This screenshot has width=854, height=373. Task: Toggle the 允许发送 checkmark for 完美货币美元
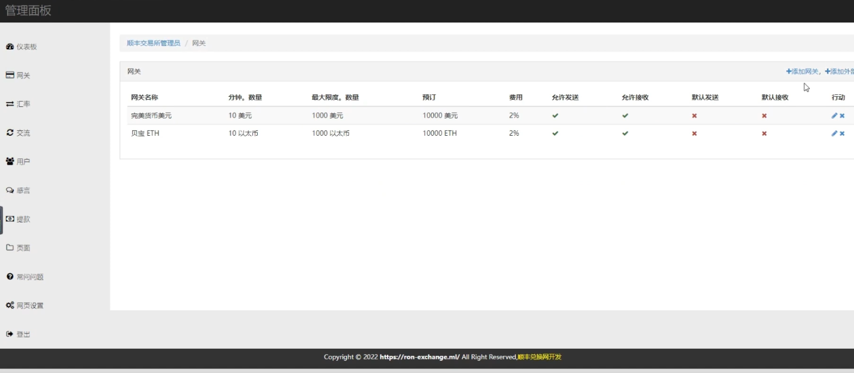click(x=555, y=116)
